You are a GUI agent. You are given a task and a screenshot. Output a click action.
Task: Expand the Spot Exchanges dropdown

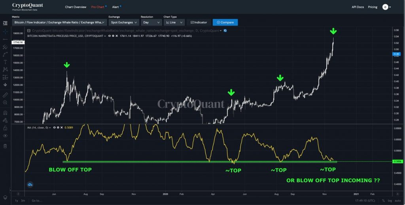pyautogui.click(x=123, y=23)
